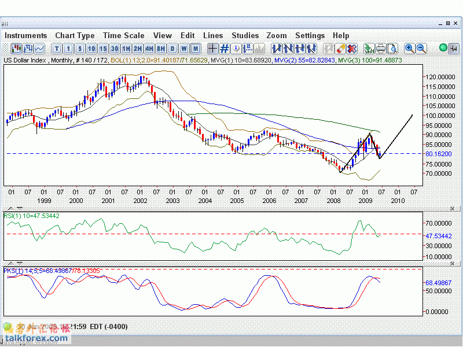
Task: Click the 80.16200 current price label
Action: (439, 154)
